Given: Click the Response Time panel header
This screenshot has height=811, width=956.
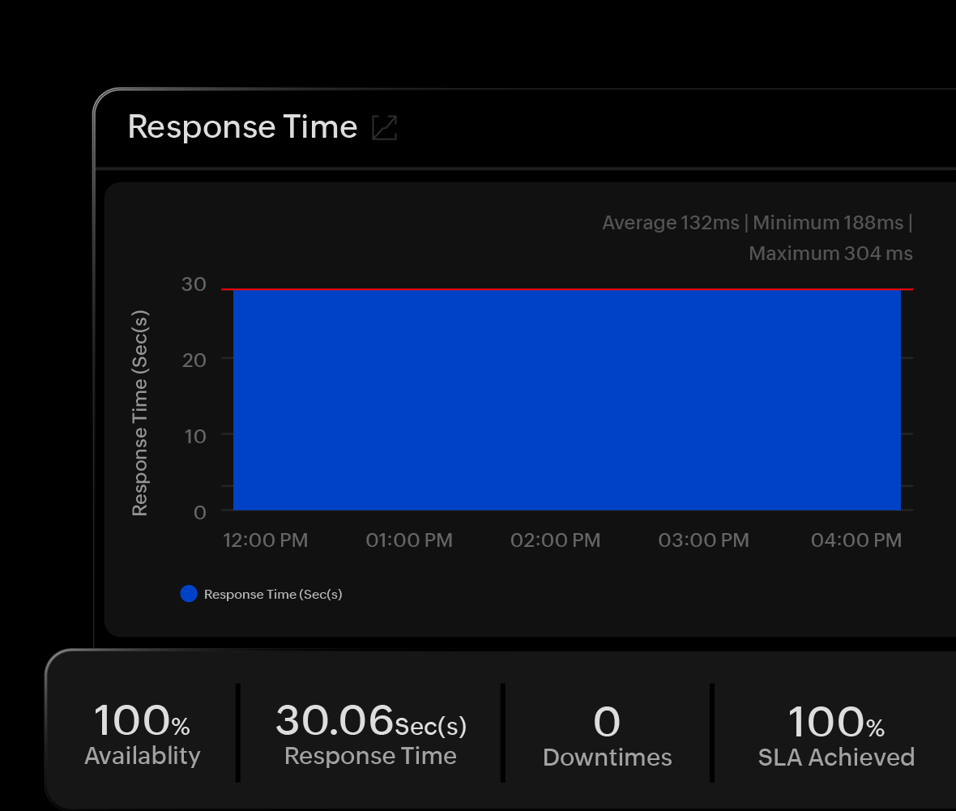Looking at the screenshot, I should point(242,127).
